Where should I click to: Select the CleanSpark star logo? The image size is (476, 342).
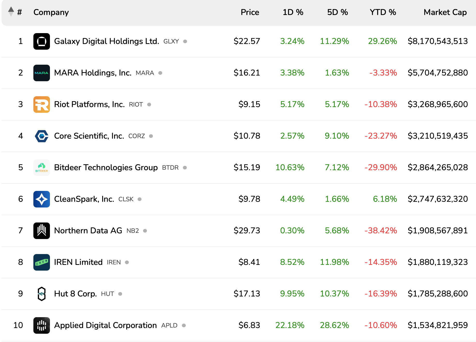[x=41, y=199]
